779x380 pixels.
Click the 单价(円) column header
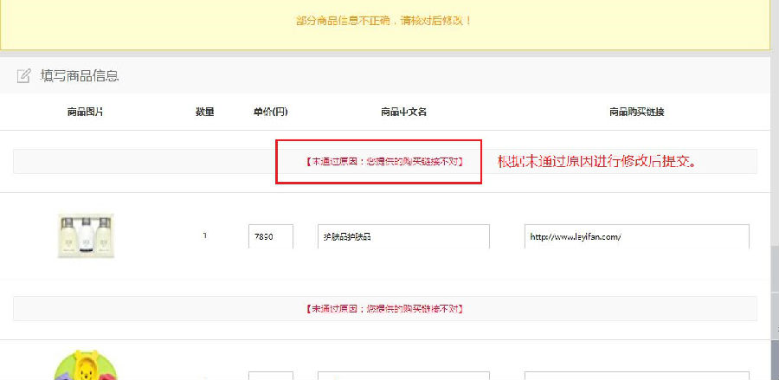coord(270,112)
